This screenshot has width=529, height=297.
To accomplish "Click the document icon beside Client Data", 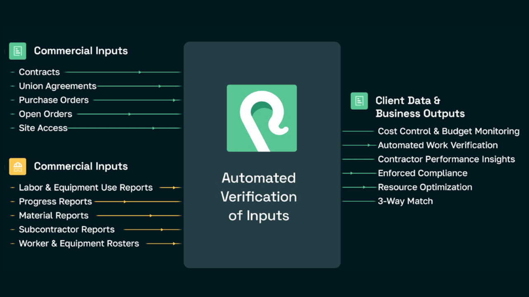I will [x=359, y=101].
